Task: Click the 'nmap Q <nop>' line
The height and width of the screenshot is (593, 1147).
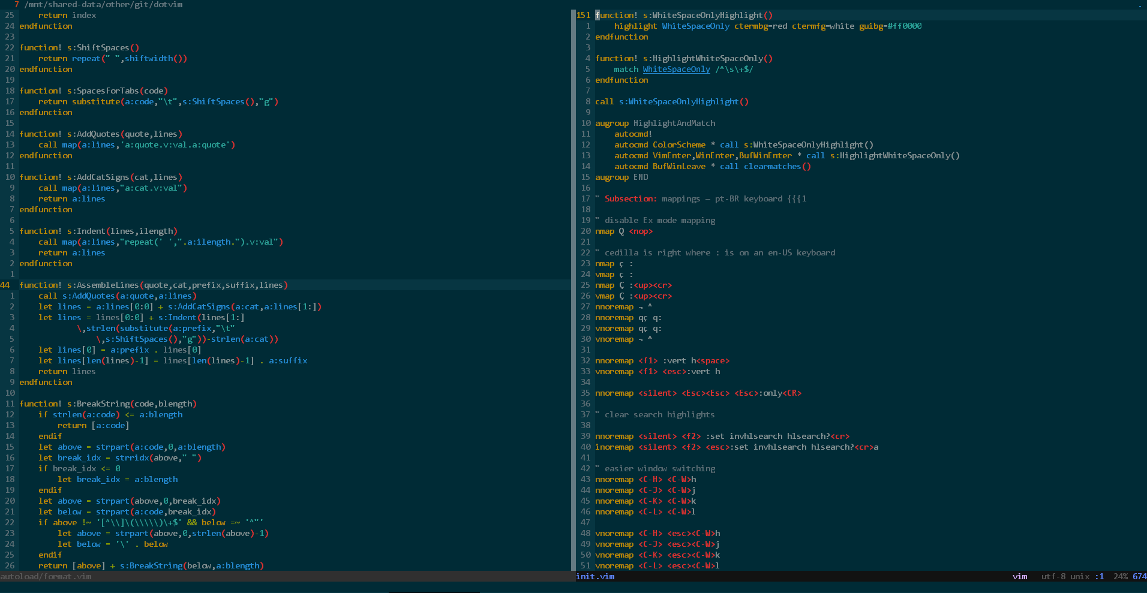Action: coord(624,231)
